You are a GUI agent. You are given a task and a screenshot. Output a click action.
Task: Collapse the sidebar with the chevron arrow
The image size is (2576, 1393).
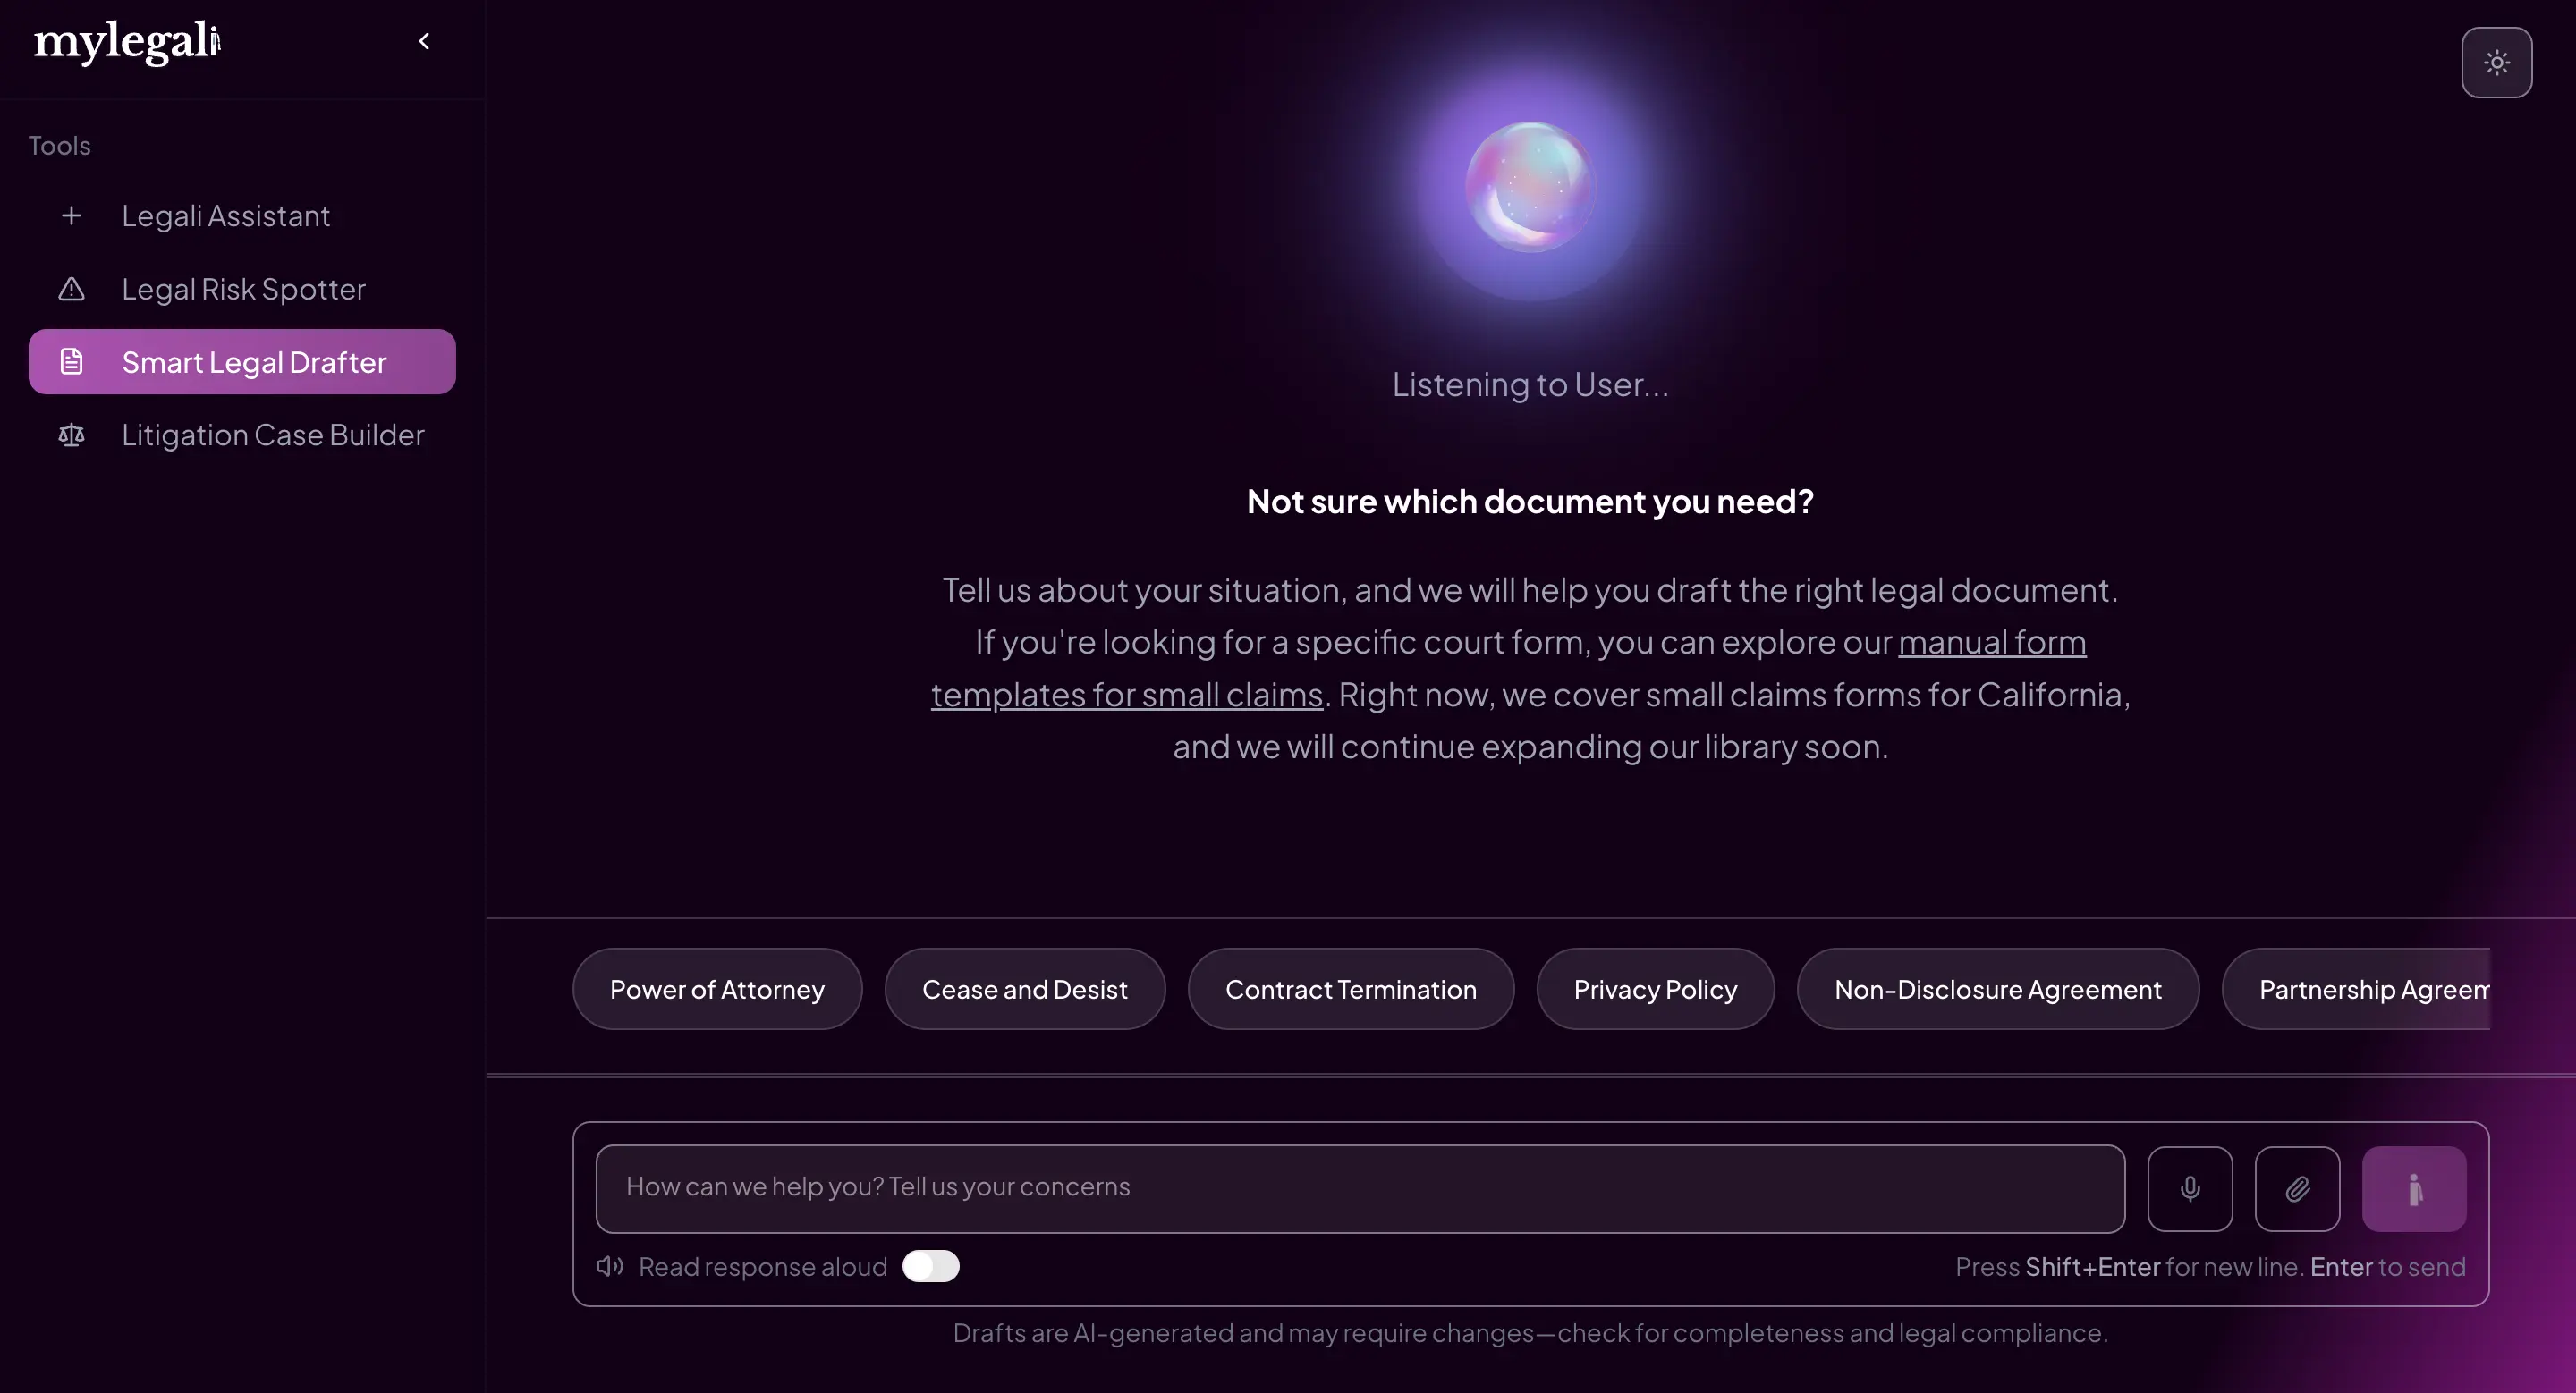424,41
